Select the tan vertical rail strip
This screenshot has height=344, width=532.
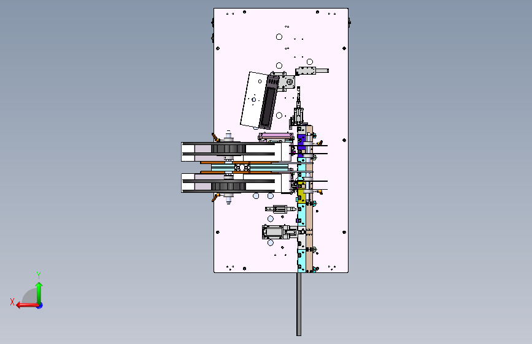pos(309,199)
